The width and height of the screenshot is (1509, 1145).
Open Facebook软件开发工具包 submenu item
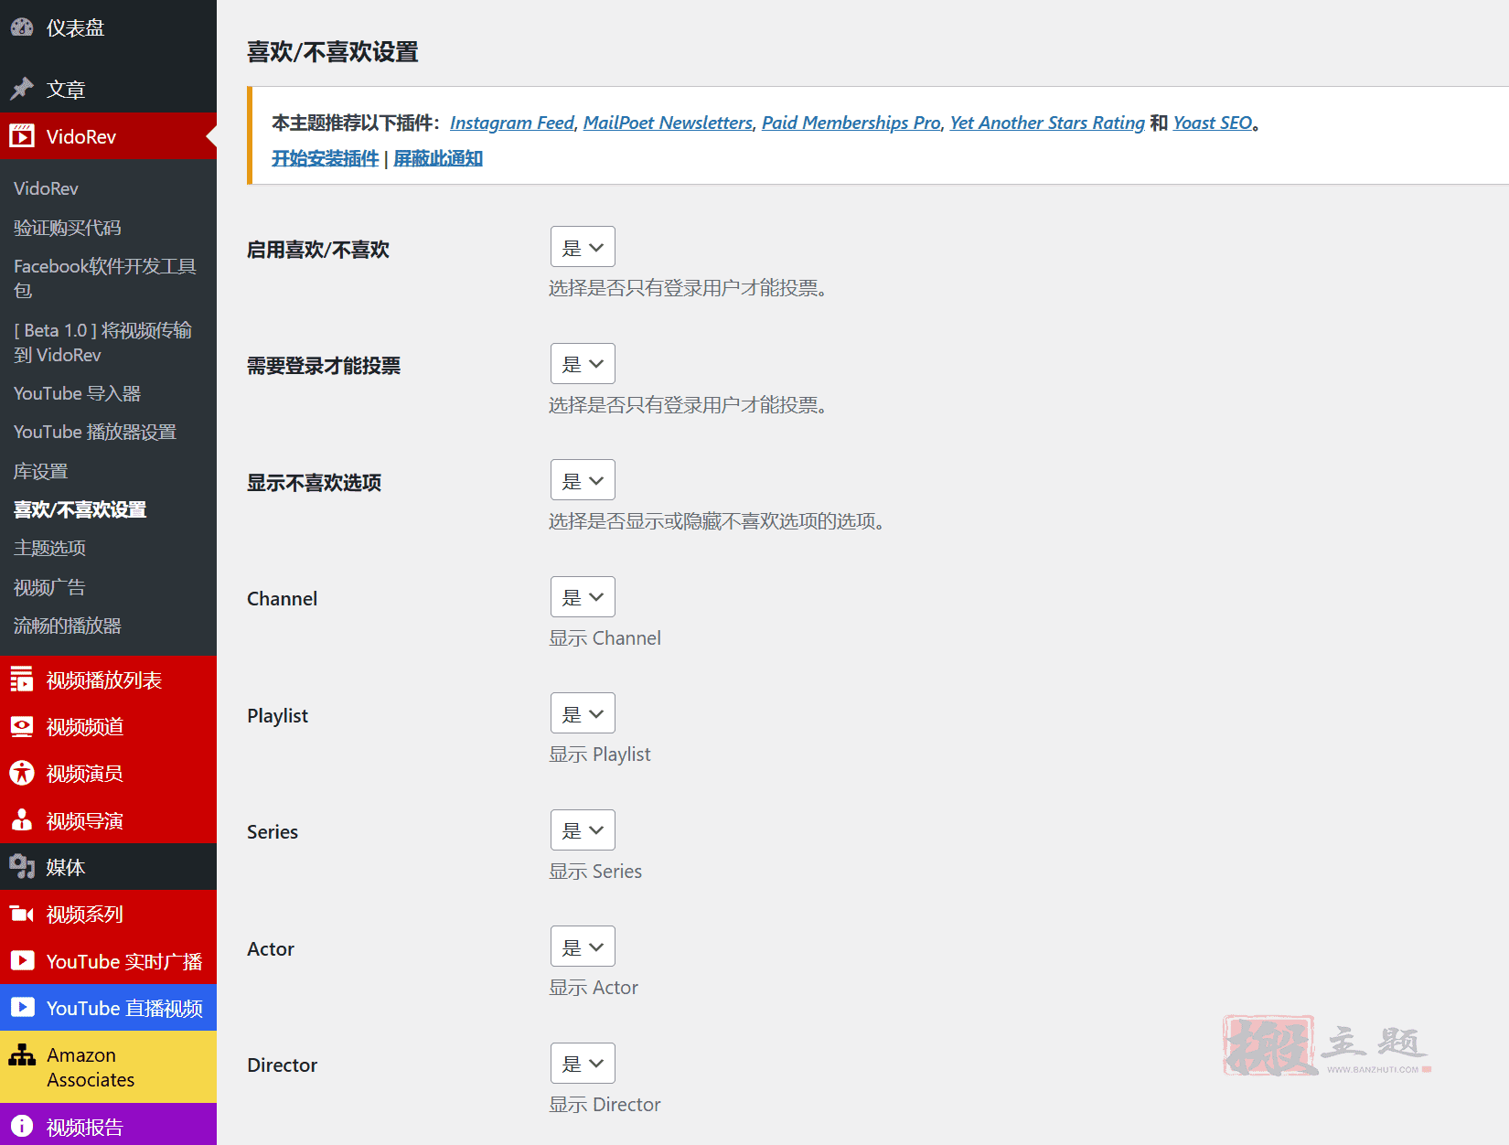click(x=105, y=278)
